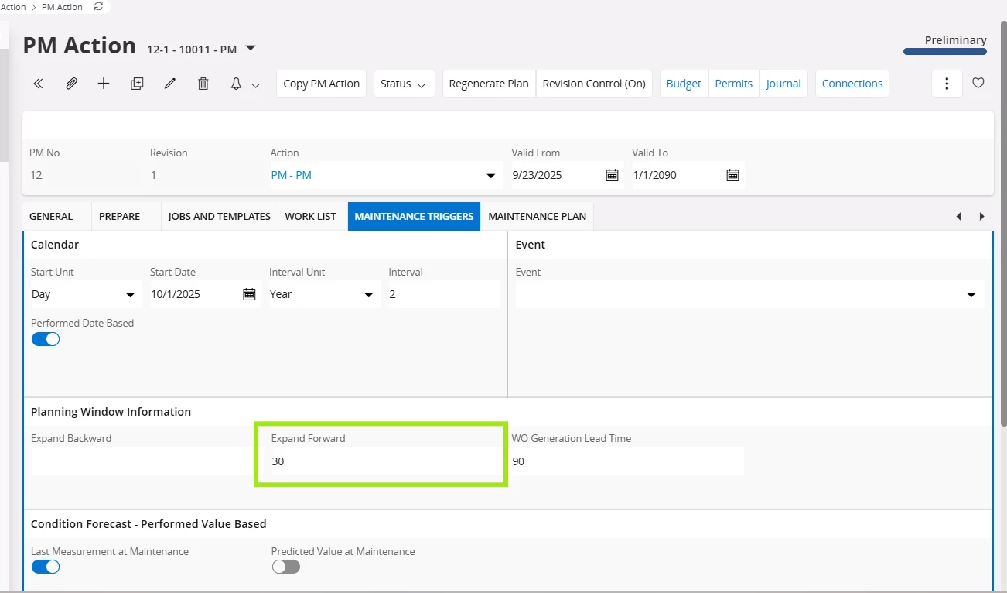Image resolution: width=1007 pixels, height=593 pixels.
Task: Edit record with the pencil icon
Action: [x=170, y=84]
